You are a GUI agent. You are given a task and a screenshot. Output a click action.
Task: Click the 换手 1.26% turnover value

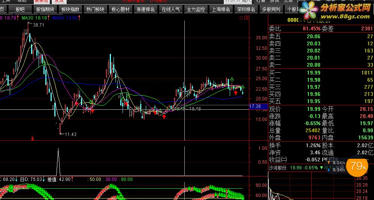click(313, 145)
